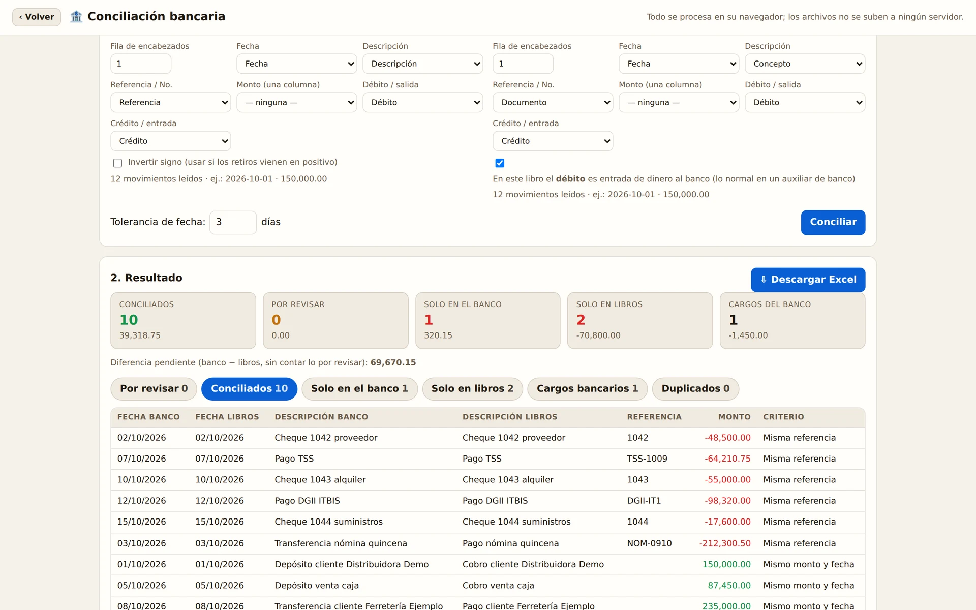Click the FECHA BANCO column header
The height and width of the screenshot is (610, 976).
click(148, 417)
